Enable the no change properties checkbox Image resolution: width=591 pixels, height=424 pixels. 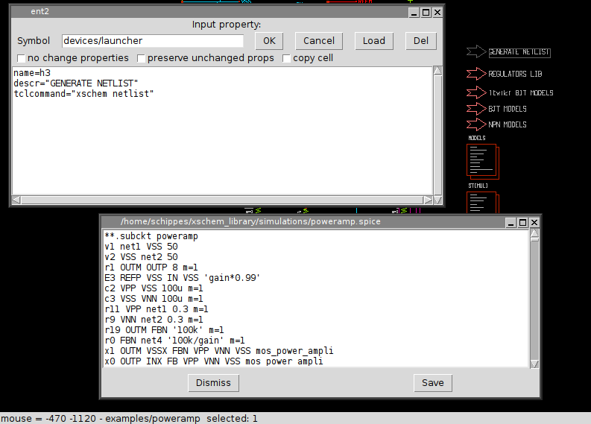point(22,58)
